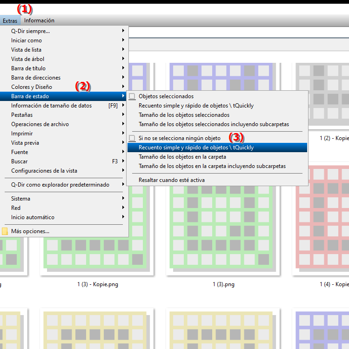Choose Tamaño en la carpeta incluyendo subcarpetas
Image resolution: width=349 pixels, height=349 pixels.
pyautogui.click(x=217, y=166)
